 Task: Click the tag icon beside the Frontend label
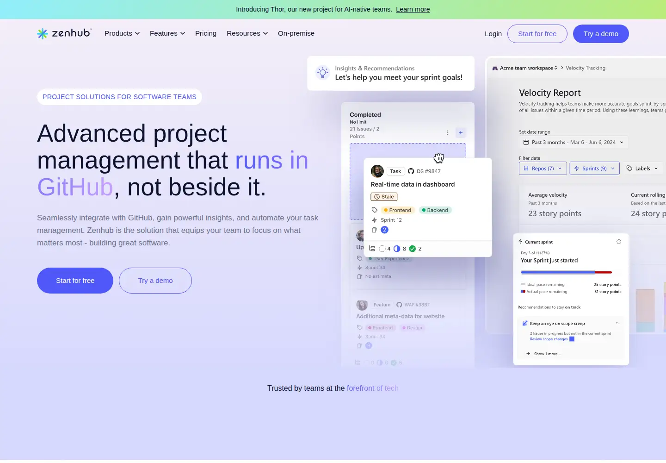375,210
